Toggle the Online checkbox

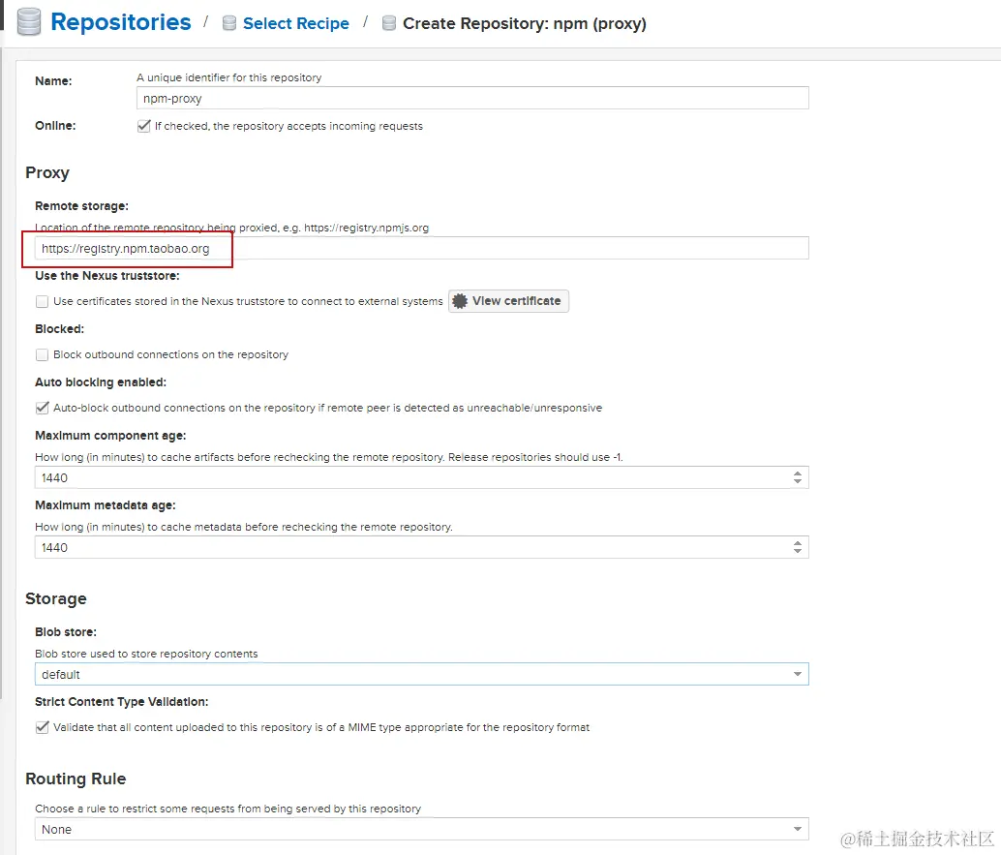tap(144, 126)
